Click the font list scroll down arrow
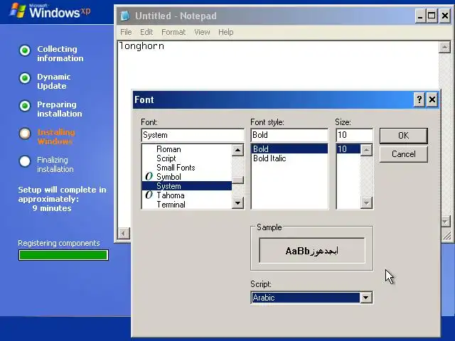Screen dimensions: 455x341 point(237,202)
